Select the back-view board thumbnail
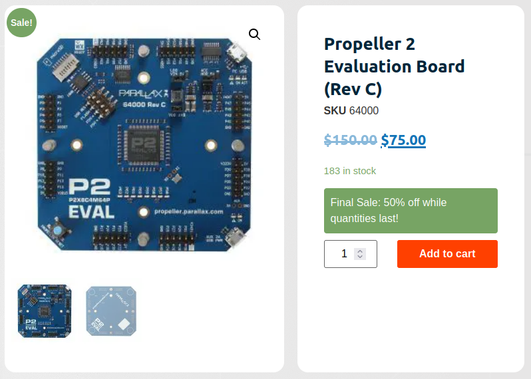This screenshot has height=379, width=531. (x=112, y=311)
